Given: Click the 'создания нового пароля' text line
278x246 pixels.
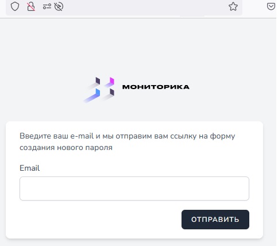Looking at the screenshot, I should [x=66, y=148].
